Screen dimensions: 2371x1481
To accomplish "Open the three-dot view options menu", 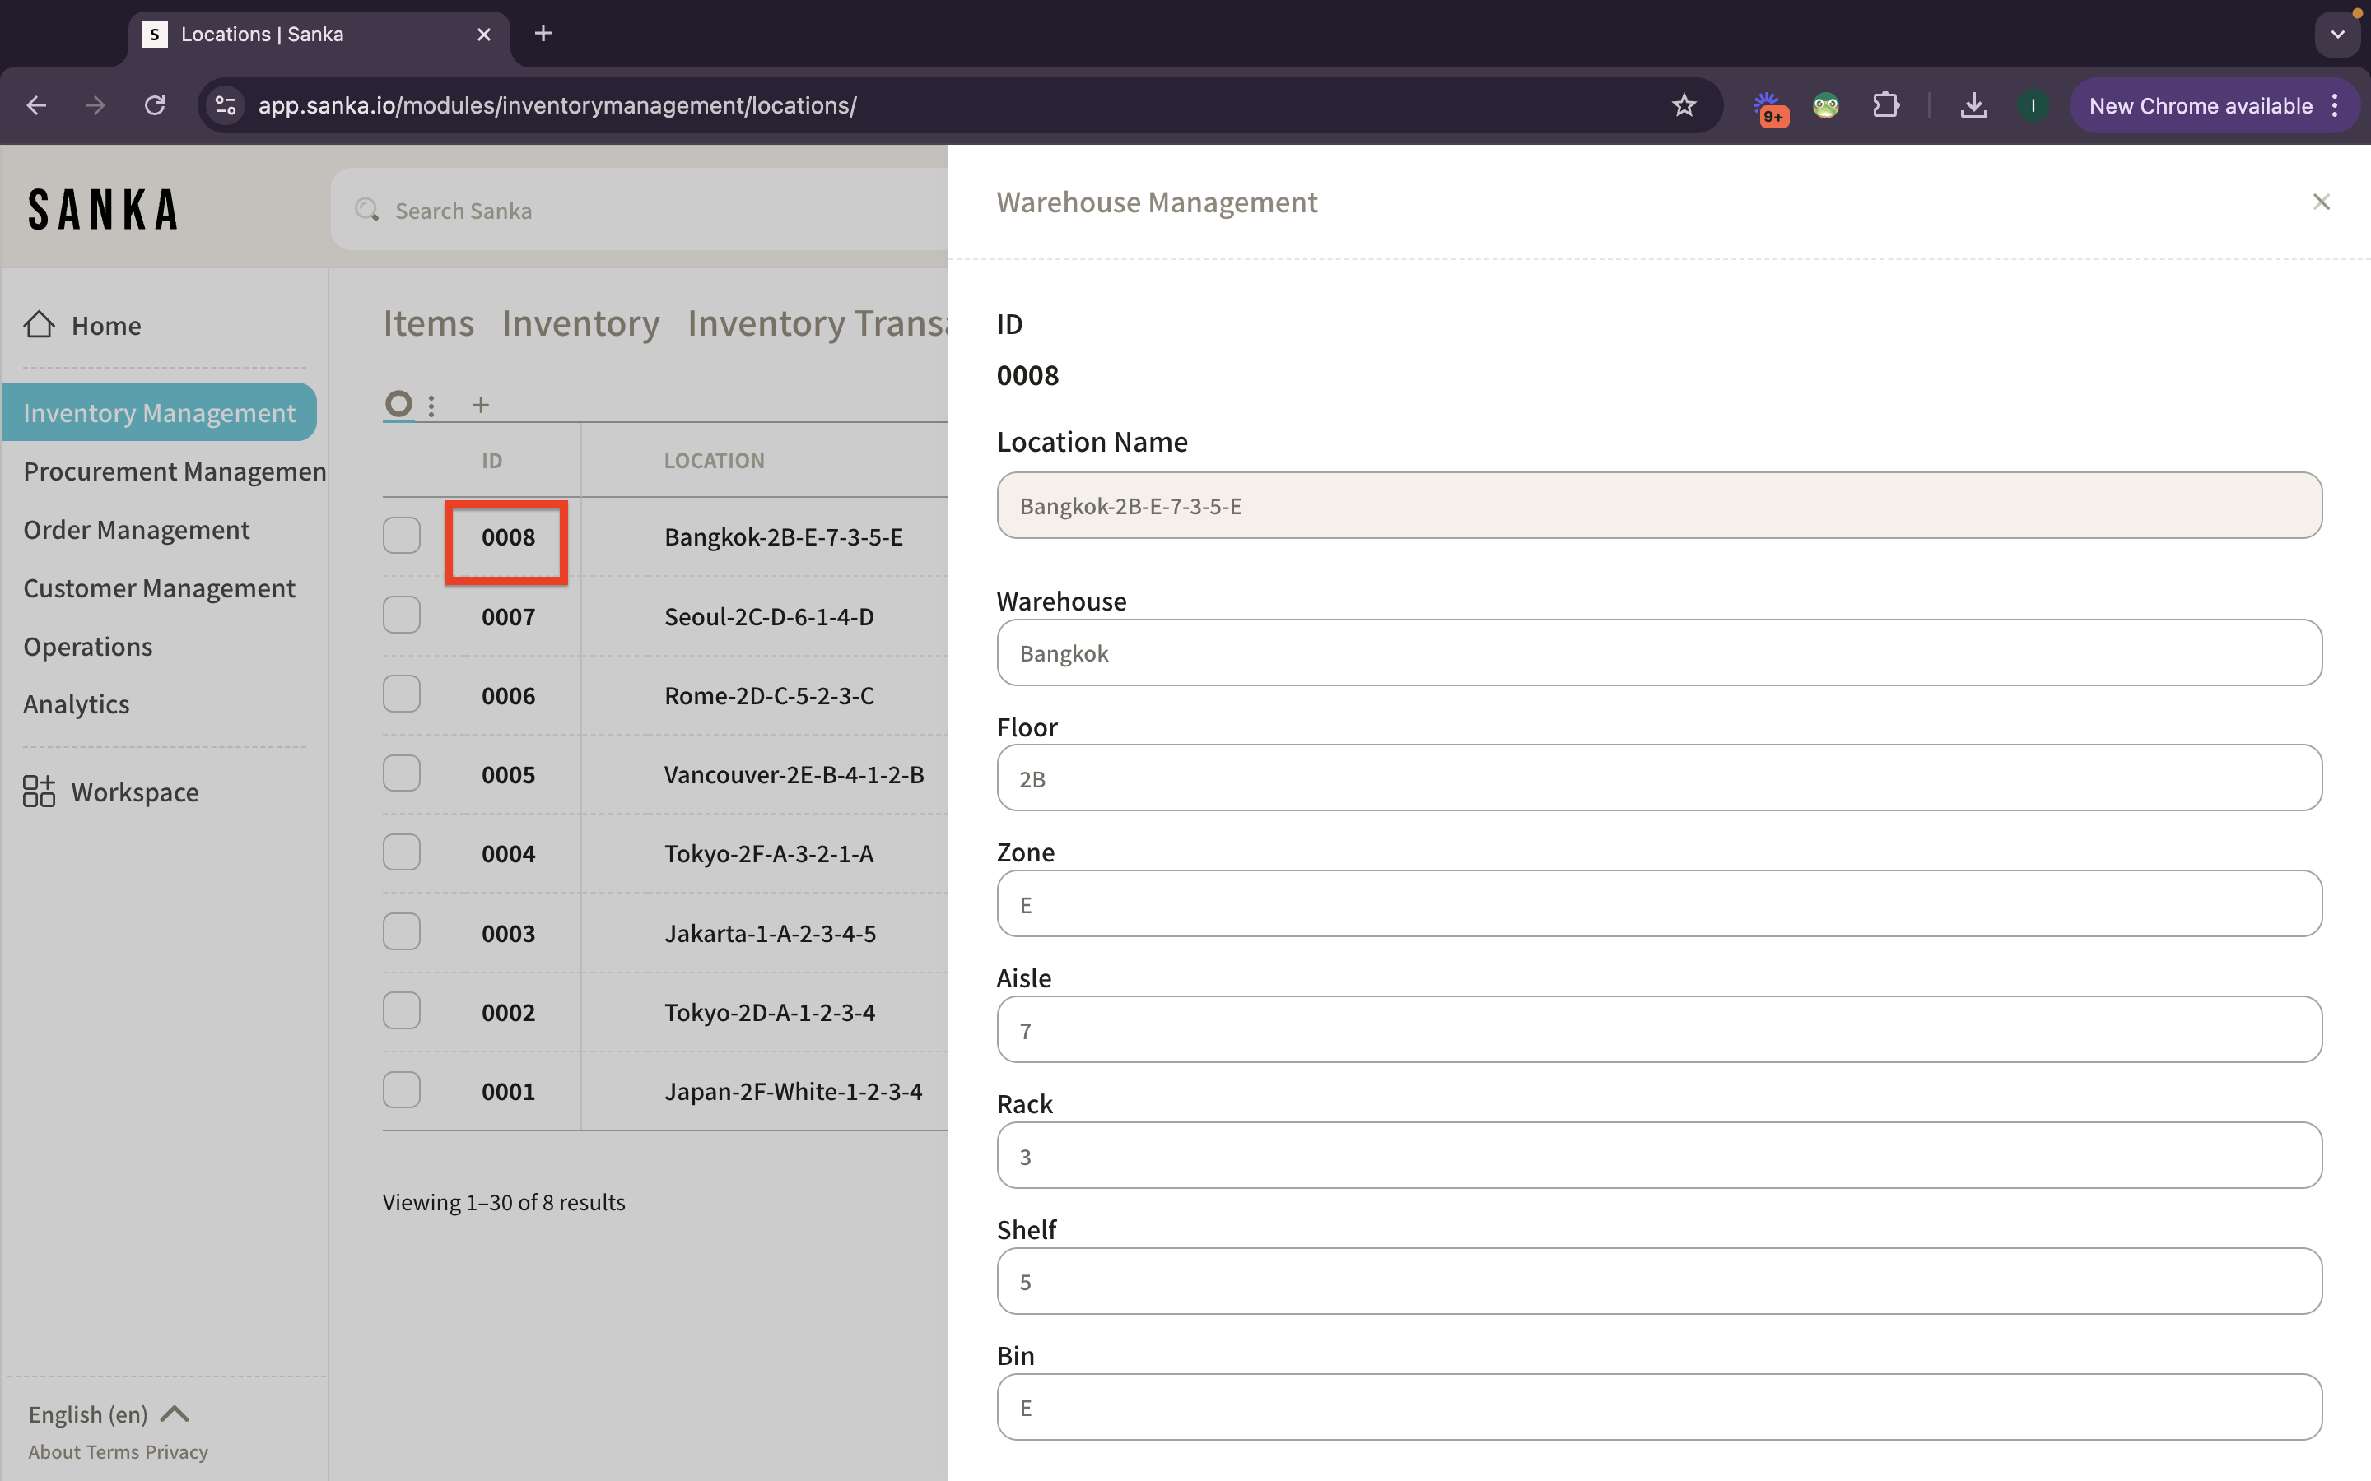I will pyautogui.click(x=431, y=405).
